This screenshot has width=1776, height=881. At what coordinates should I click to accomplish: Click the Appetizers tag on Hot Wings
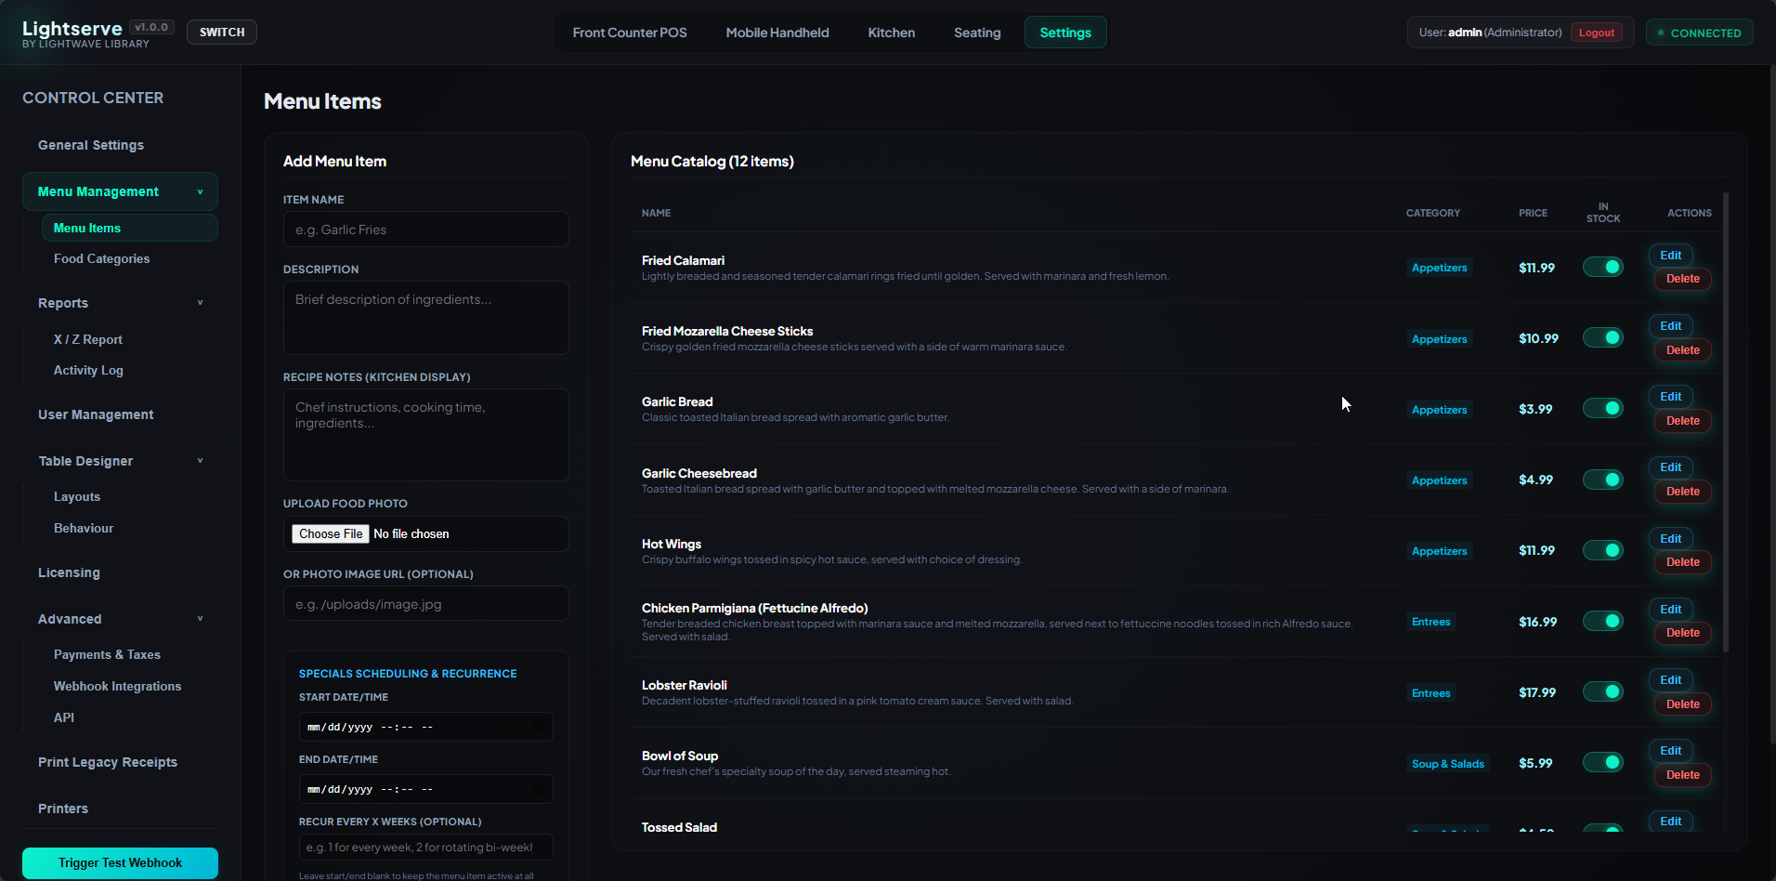(x=1439, y=551)
